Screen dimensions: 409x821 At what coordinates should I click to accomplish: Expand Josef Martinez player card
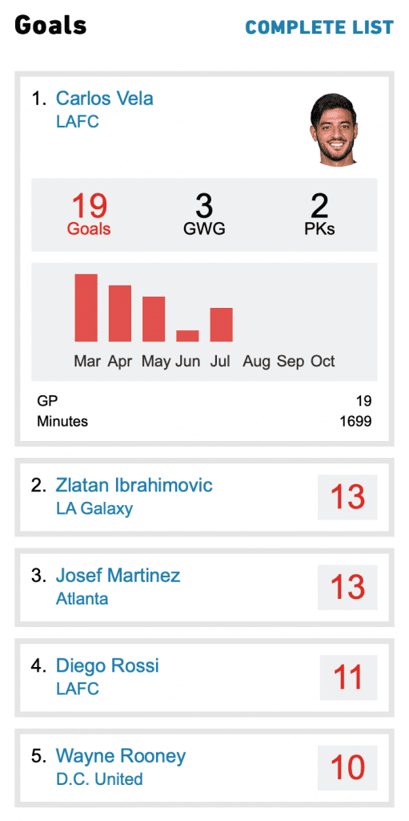(205, 588)
